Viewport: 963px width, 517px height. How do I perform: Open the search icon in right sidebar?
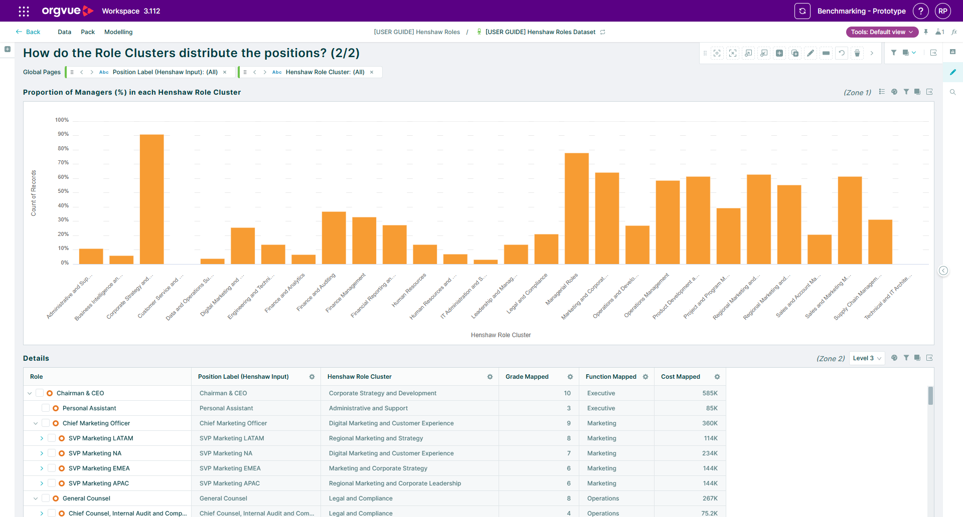953,92
